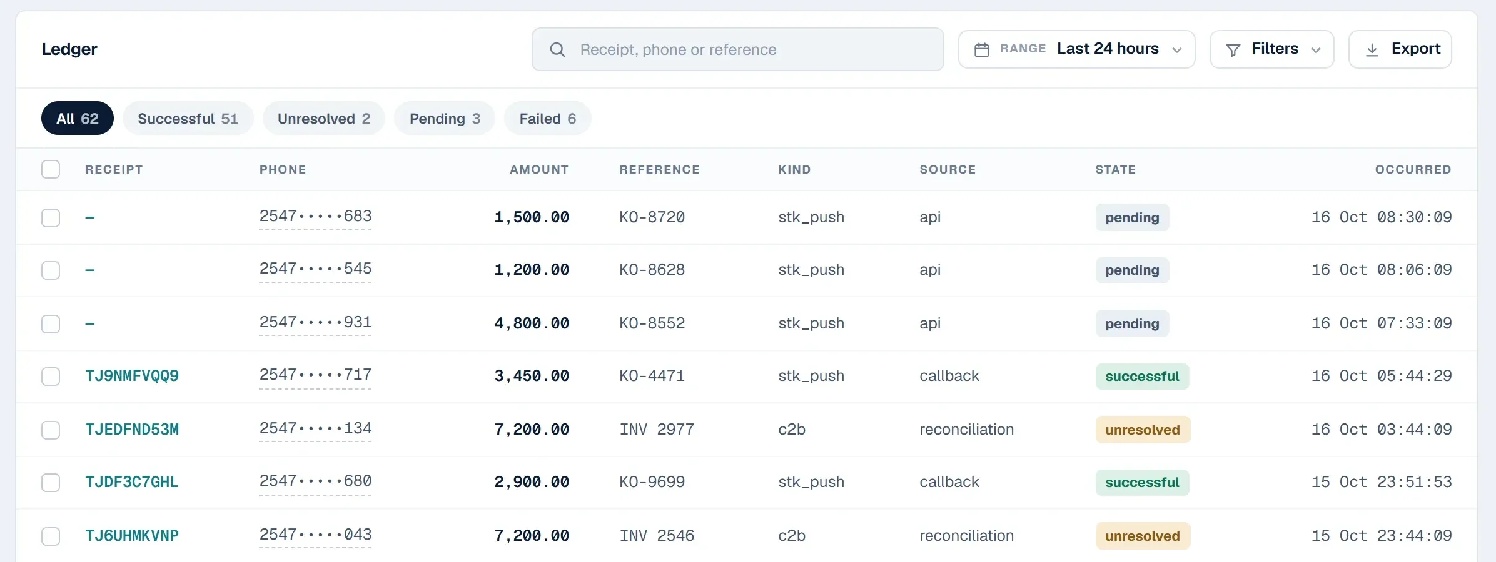This screenshot has height=562, width=1496.
Task: Select the TJEDFND53M row checkbox
Action: pos(51,430)
